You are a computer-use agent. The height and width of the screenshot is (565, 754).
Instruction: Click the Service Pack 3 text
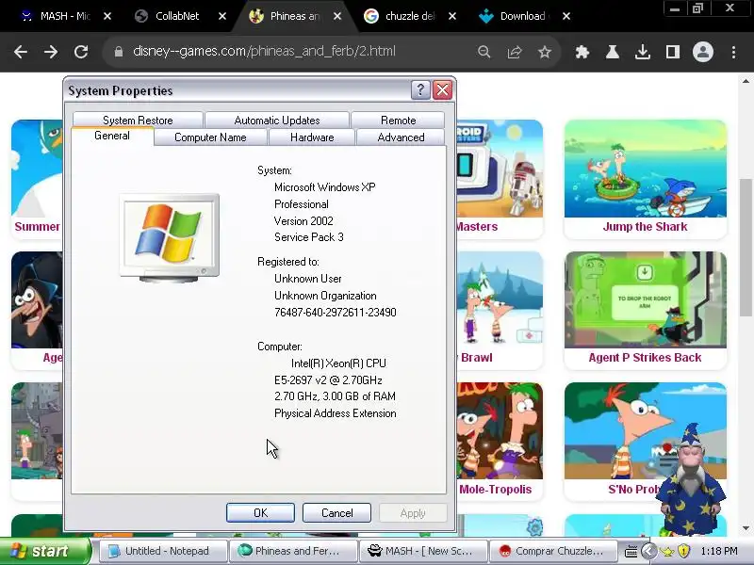309,237
